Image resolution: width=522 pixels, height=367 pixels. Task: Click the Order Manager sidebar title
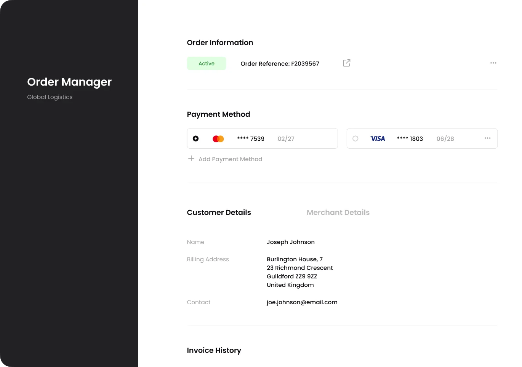(69, 82)
